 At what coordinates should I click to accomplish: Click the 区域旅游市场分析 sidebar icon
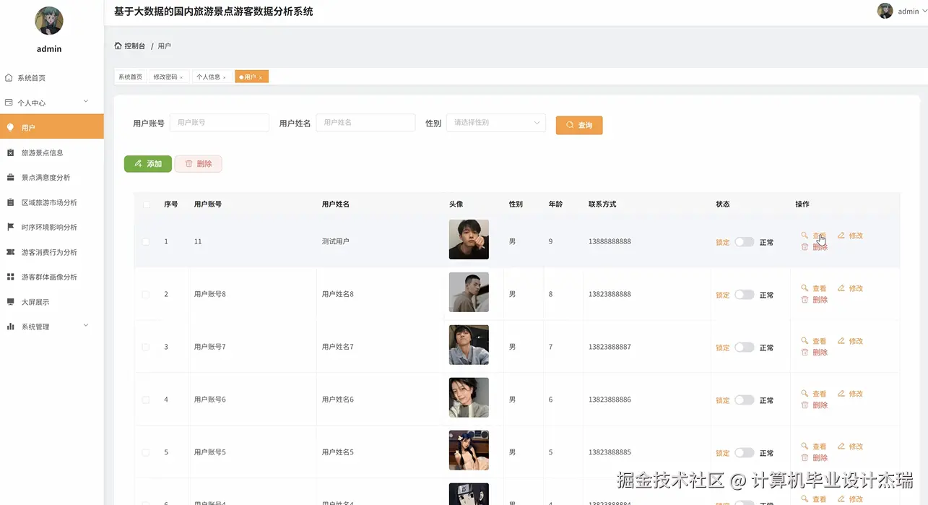pos(10,202)
